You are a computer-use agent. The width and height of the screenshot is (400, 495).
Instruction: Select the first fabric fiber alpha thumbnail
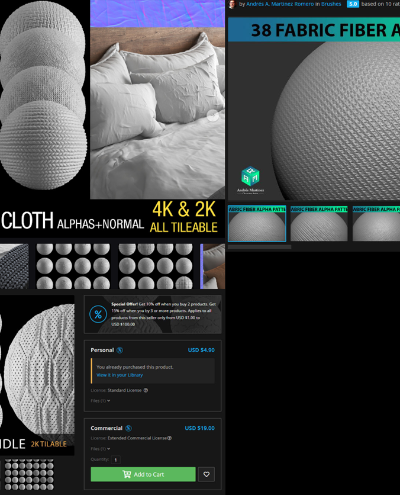coord(257,224)
